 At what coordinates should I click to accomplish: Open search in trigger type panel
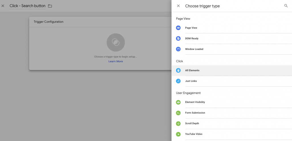click(x=286, y=6)
